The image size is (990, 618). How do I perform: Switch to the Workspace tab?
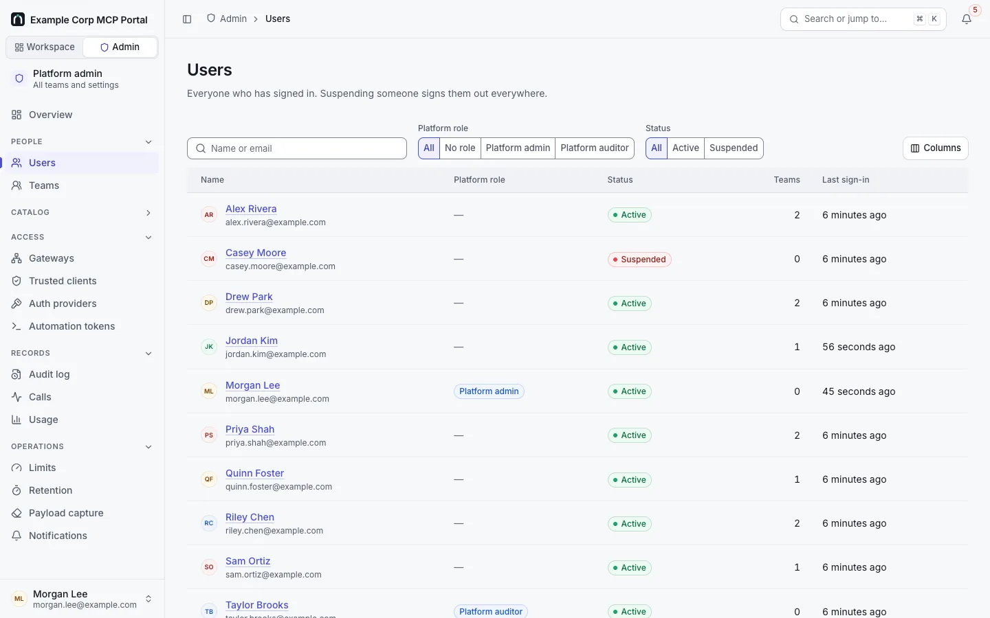(x=45, y=47)
